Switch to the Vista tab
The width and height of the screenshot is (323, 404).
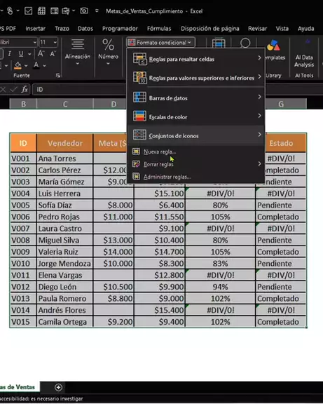click(282, 28)
